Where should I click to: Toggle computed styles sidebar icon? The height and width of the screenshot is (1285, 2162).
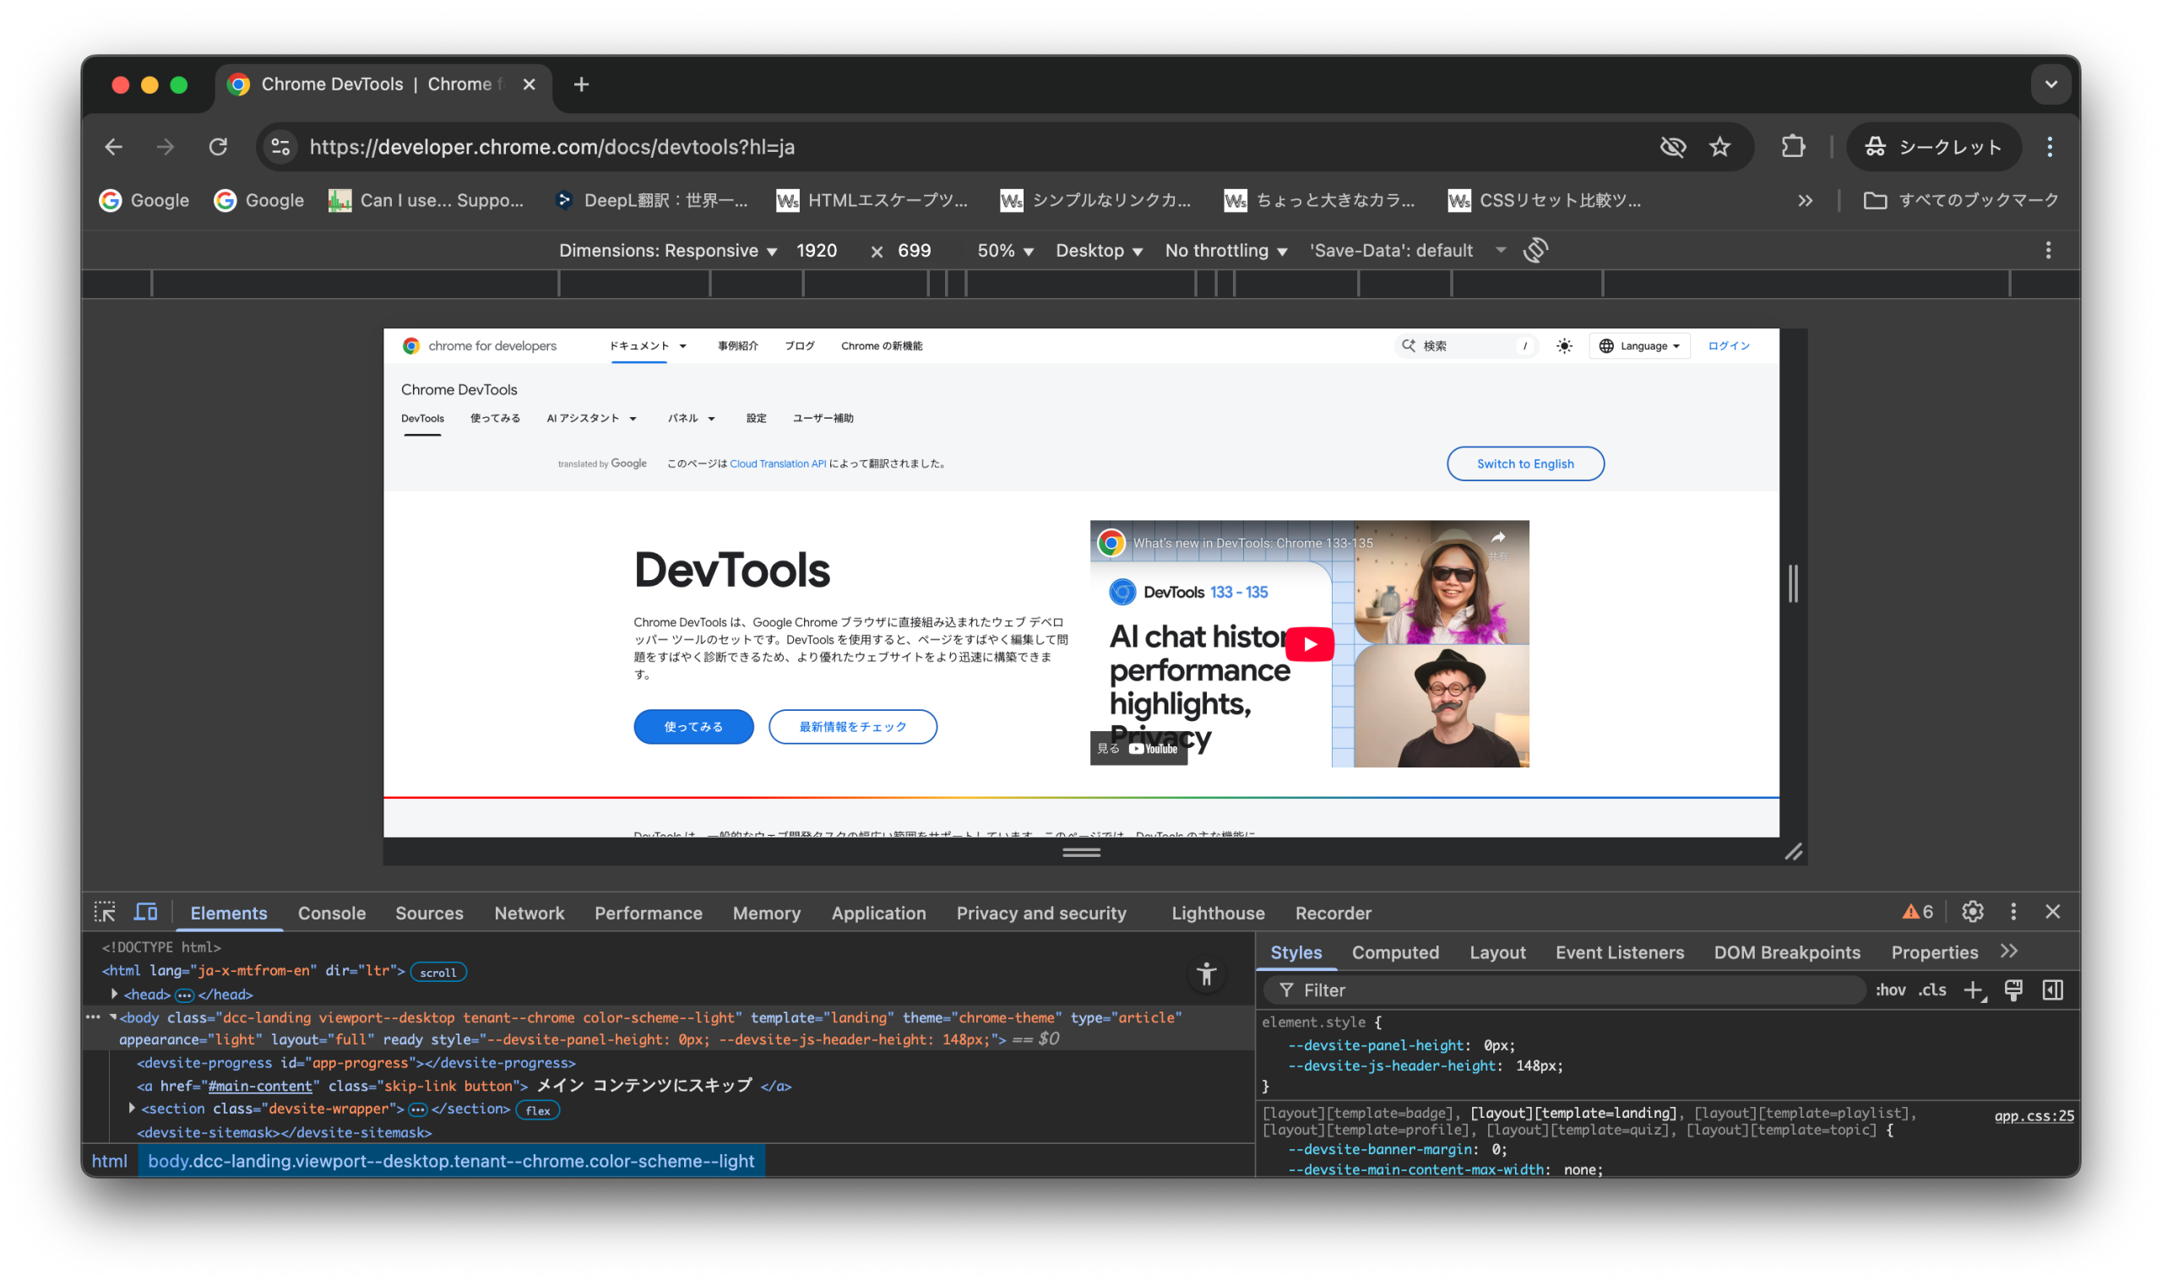(x=2052, y=990)
